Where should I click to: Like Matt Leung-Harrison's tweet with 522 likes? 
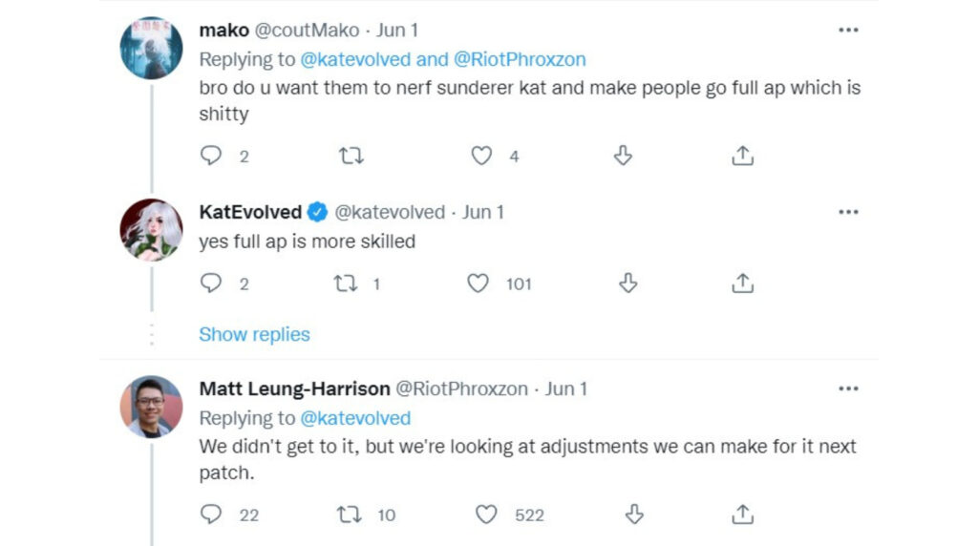click(487, 514)
